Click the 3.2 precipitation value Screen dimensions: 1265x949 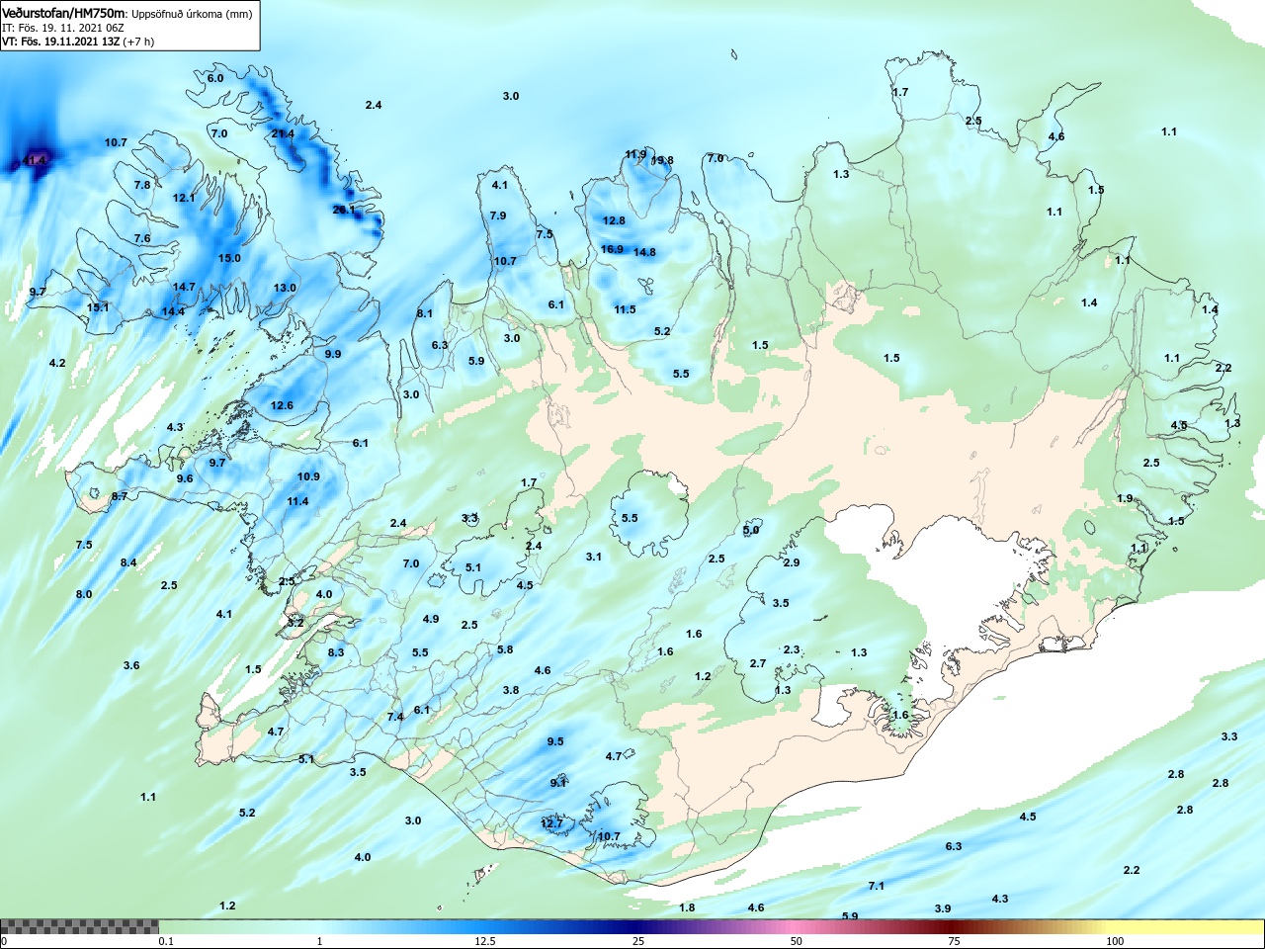tap(295, 623)
